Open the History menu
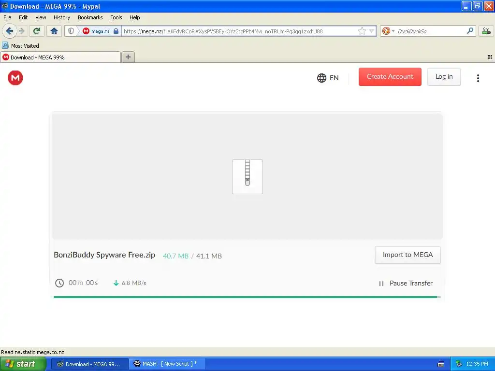 [61, 17]
